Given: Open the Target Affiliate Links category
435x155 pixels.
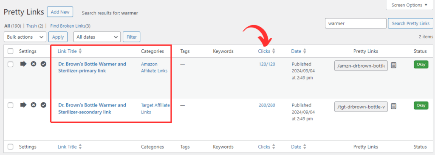Looking at the screenshot, I should (x=155, y=108).
